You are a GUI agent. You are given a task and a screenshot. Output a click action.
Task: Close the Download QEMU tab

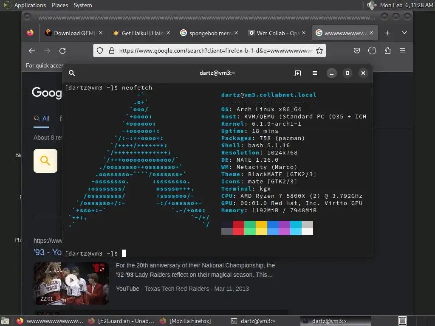pos(101,33)
